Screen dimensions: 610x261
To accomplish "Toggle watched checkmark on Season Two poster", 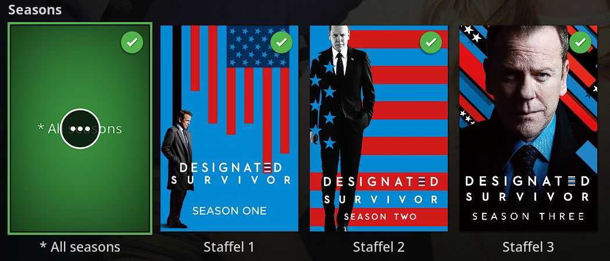I will (431, 43).
